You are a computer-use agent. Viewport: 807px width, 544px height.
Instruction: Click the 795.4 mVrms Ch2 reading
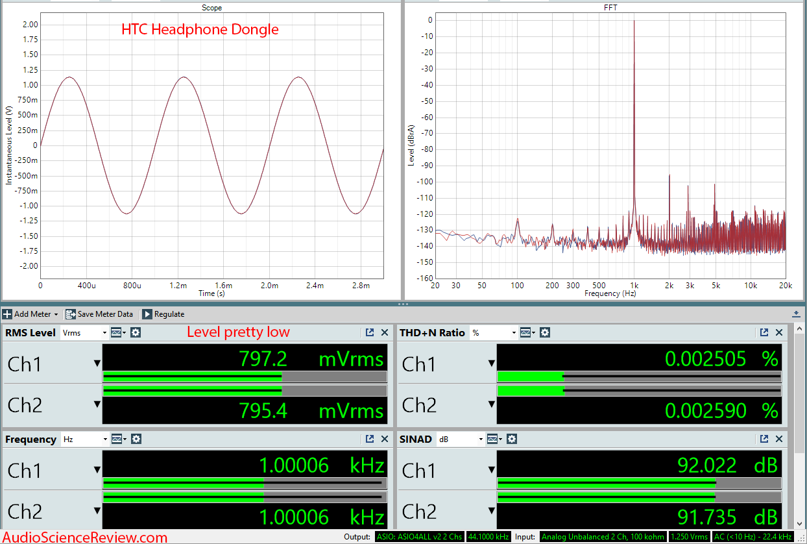click(x=311, y=410)
